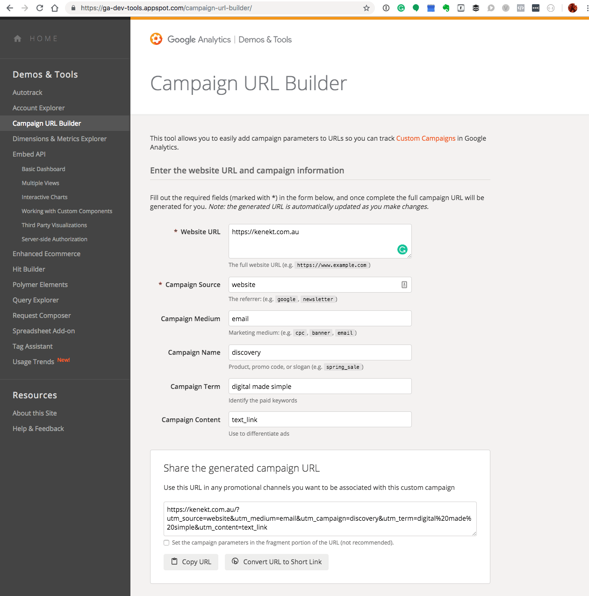Click the Campaign Term input field
This screenshot has width=589, height=596.
[320, 386]
